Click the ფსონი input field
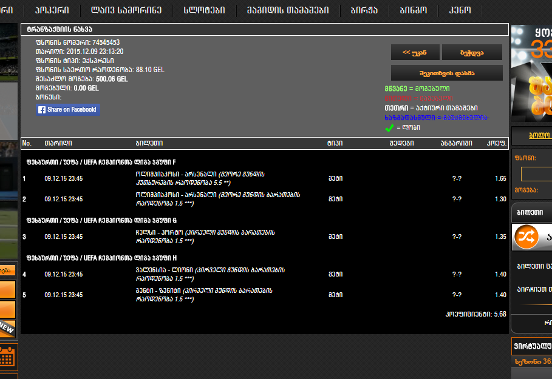The width and height of the screenshot is (552, 379). click(540, 174)
